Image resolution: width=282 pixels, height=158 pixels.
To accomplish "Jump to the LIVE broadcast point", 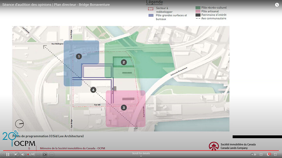I will pos(31,154).
